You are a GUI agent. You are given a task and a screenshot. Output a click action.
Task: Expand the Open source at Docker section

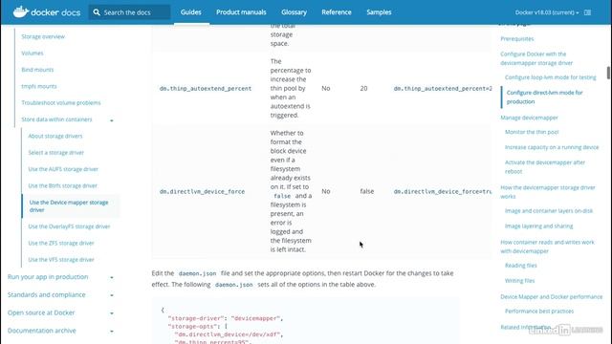tap(112, 313)
